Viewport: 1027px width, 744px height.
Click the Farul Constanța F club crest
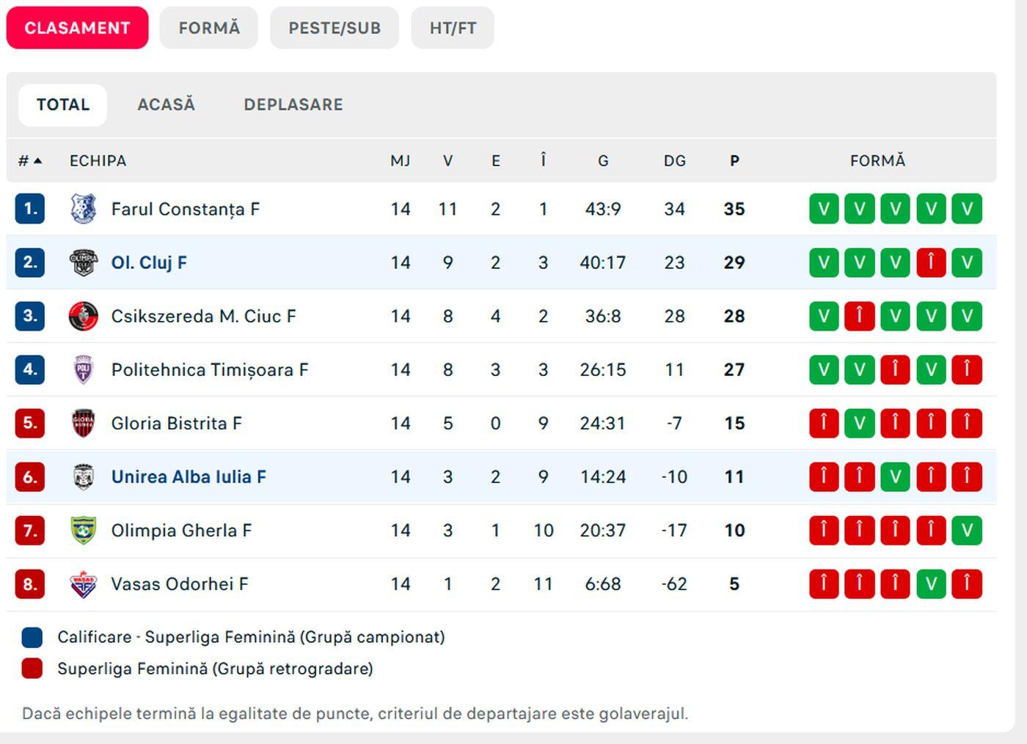83,208
